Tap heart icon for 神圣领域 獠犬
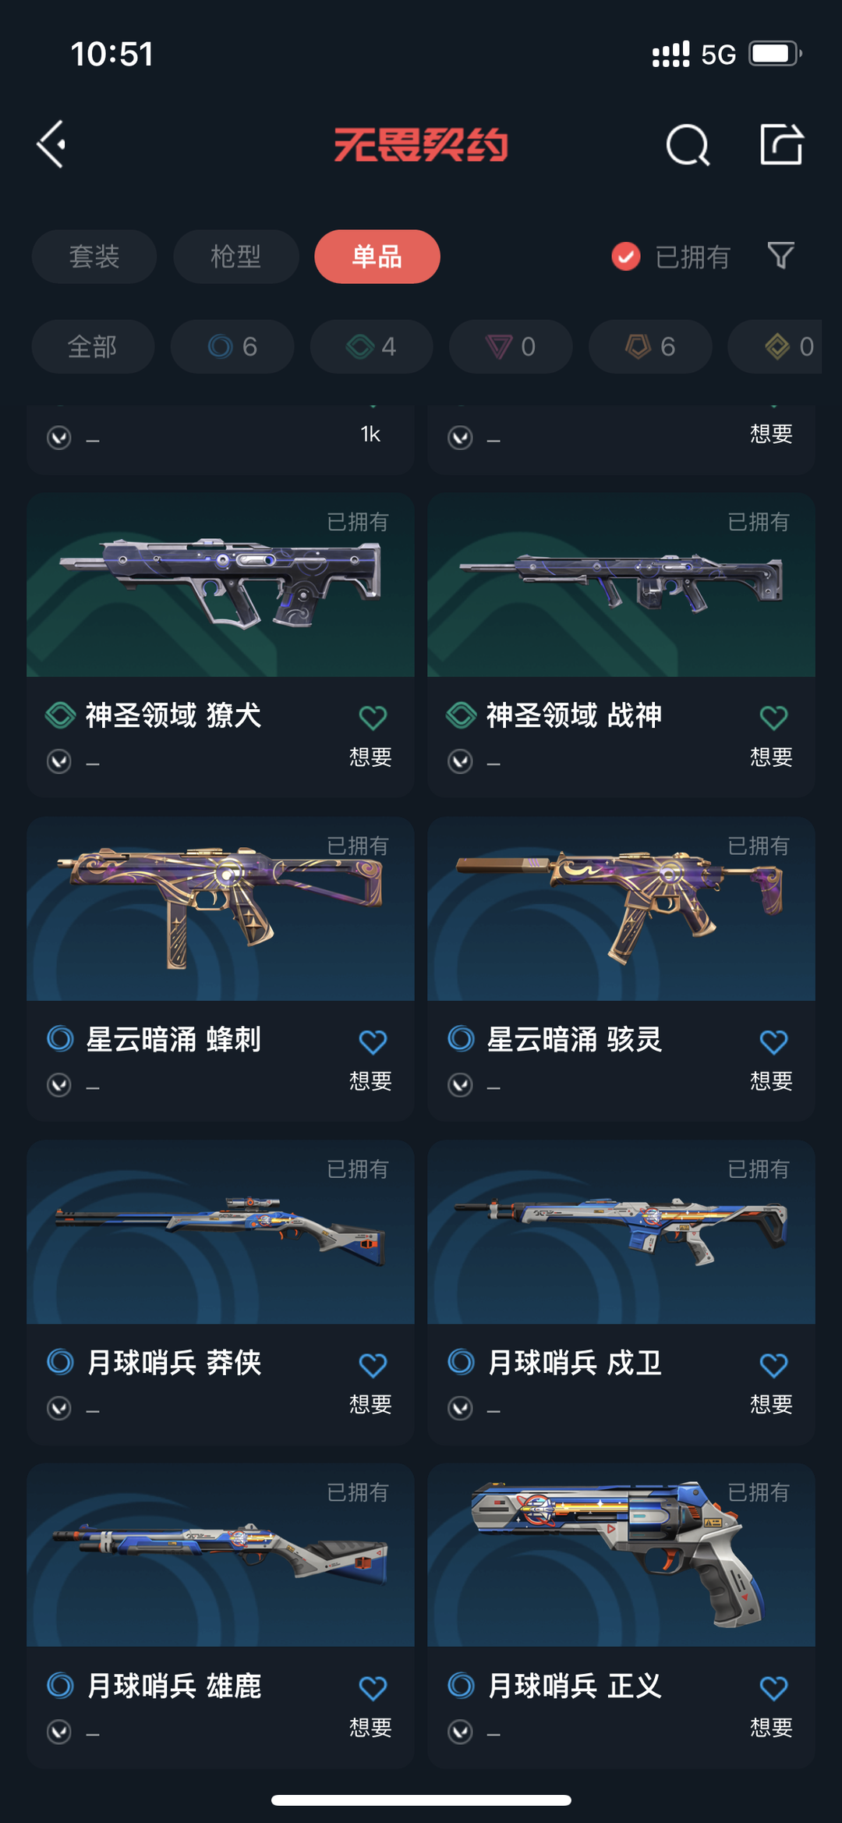The image size is (842, 1823). [373, 717]
